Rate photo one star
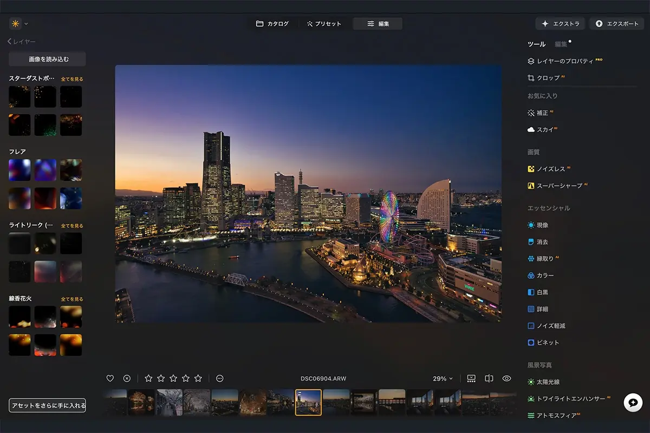Screen dimensions: 650x433 coord(148,378)
